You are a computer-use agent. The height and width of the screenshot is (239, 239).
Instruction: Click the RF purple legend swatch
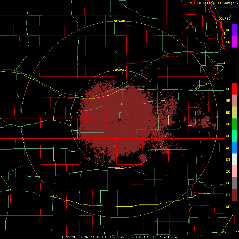pyautogui.click(x=234, y=30)
